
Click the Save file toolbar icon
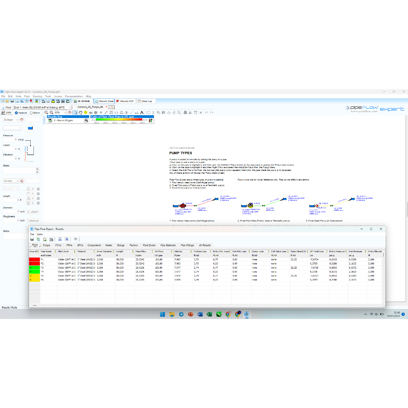click(x=12, y=101)
